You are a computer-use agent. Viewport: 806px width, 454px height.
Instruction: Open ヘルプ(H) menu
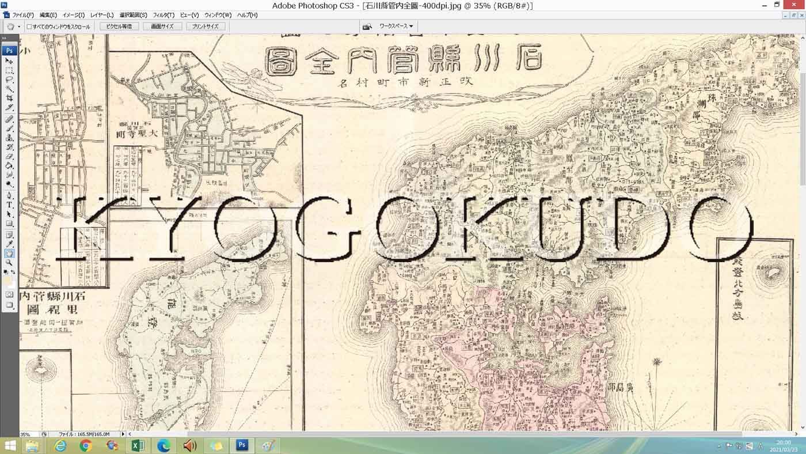(248, 15)
